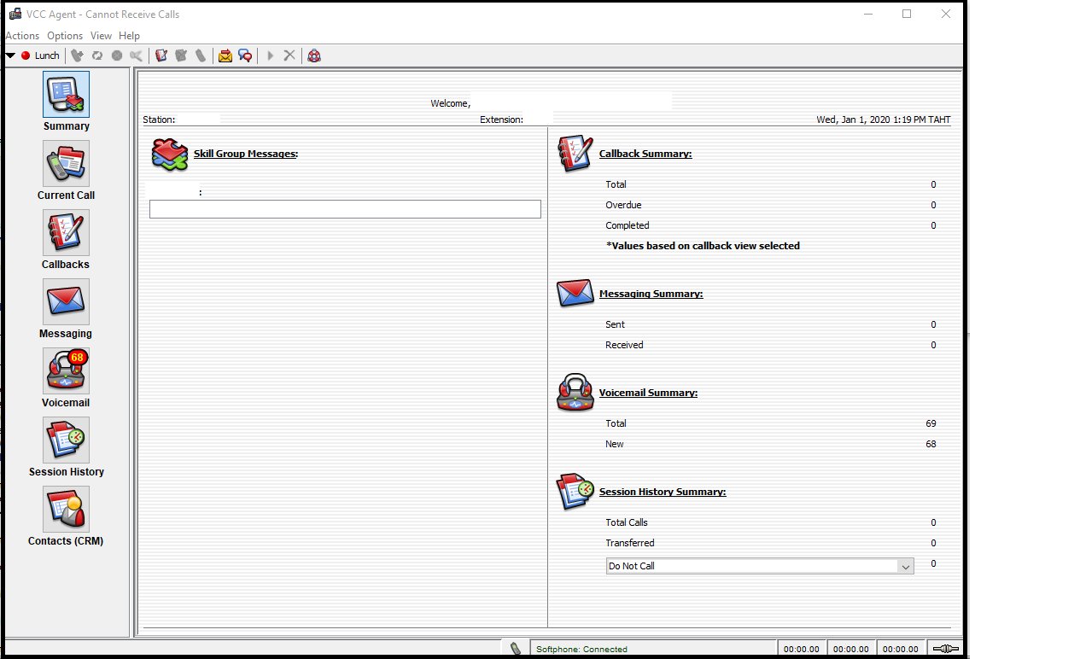Click the greyed-out phone dial toolbar icon

[x=77, y=55]
